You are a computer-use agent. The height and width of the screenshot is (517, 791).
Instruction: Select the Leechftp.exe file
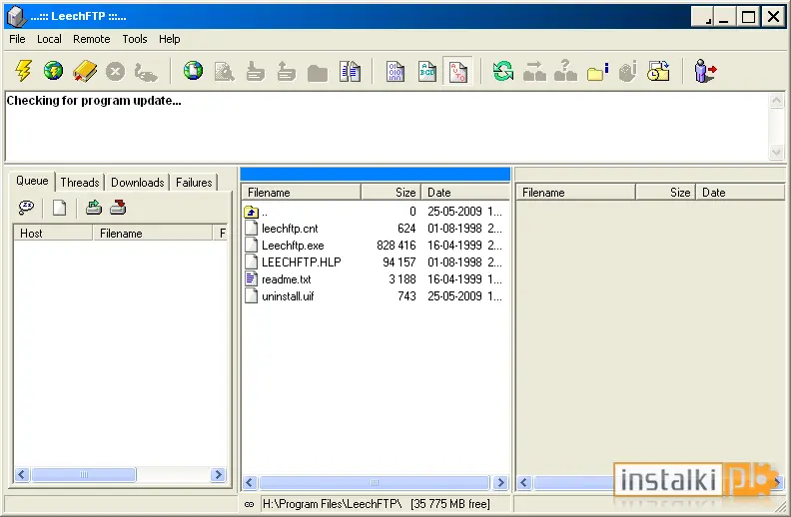(285, 246)
